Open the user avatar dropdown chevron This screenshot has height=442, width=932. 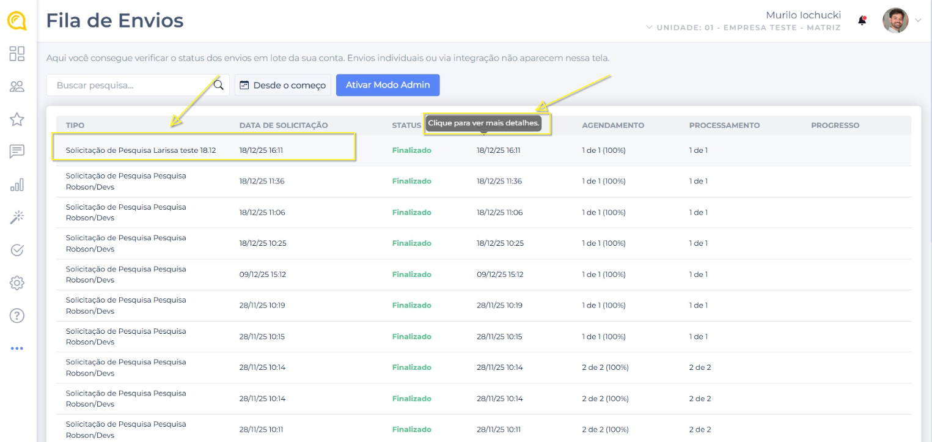click(918, 21)
